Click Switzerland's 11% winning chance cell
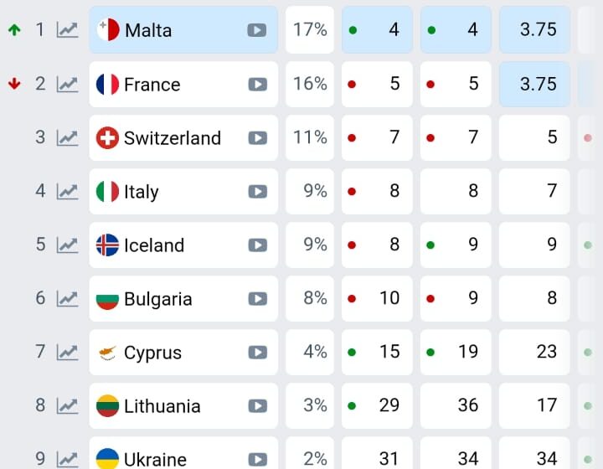Viewport: 603px width, 469px height. pos(310,137)
